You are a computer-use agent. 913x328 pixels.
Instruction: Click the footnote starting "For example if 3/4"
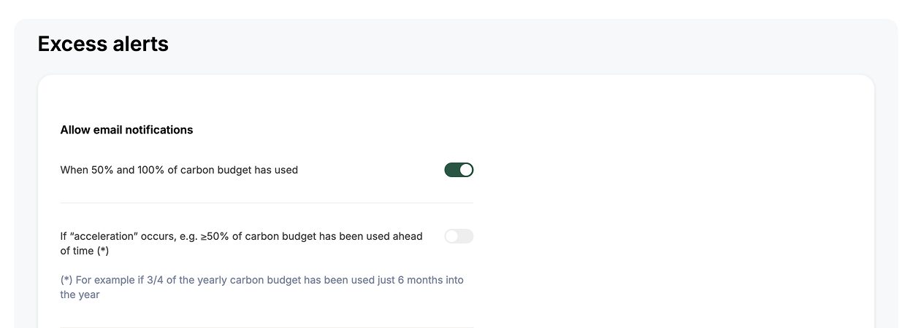[261, 287]
